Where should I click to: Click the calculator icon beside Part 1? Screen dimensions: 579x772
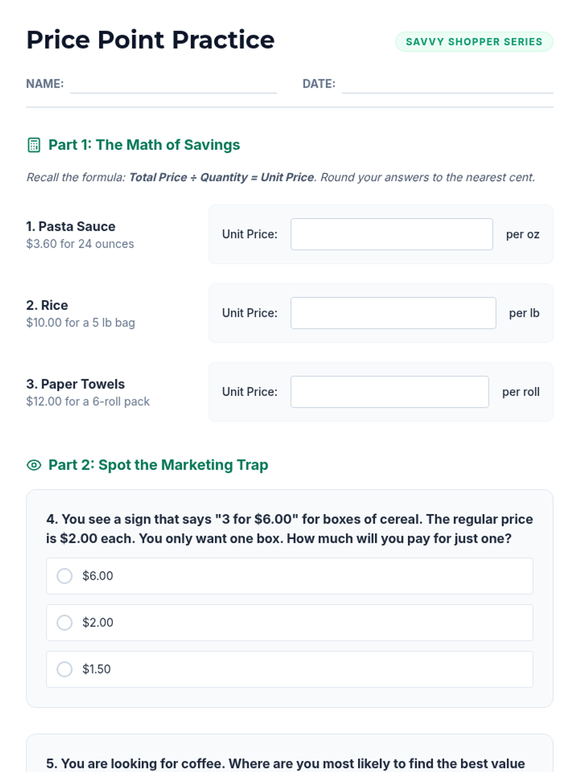click(34, 145)
